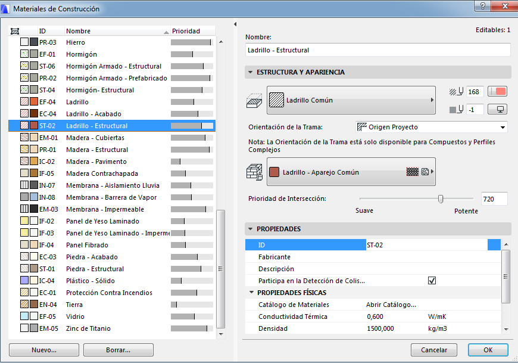Image resolution: width=518 pixels, height=363 pixels.
Task: Select the Piedra - Acabado material
Action: tap(112, 256)
